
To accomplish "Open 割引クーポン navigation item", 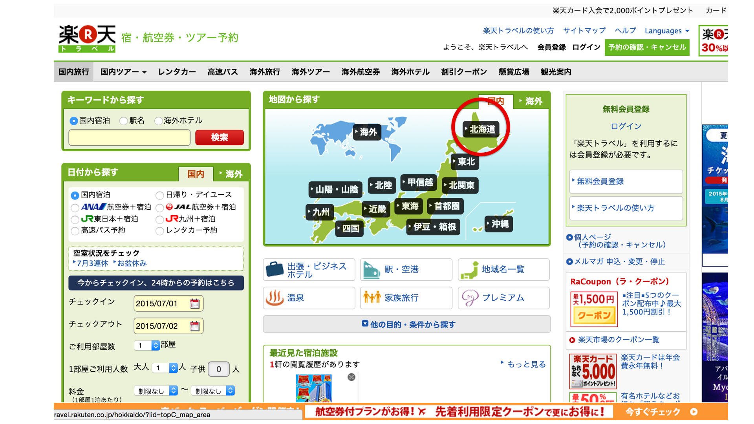I will tap(464, 72).
